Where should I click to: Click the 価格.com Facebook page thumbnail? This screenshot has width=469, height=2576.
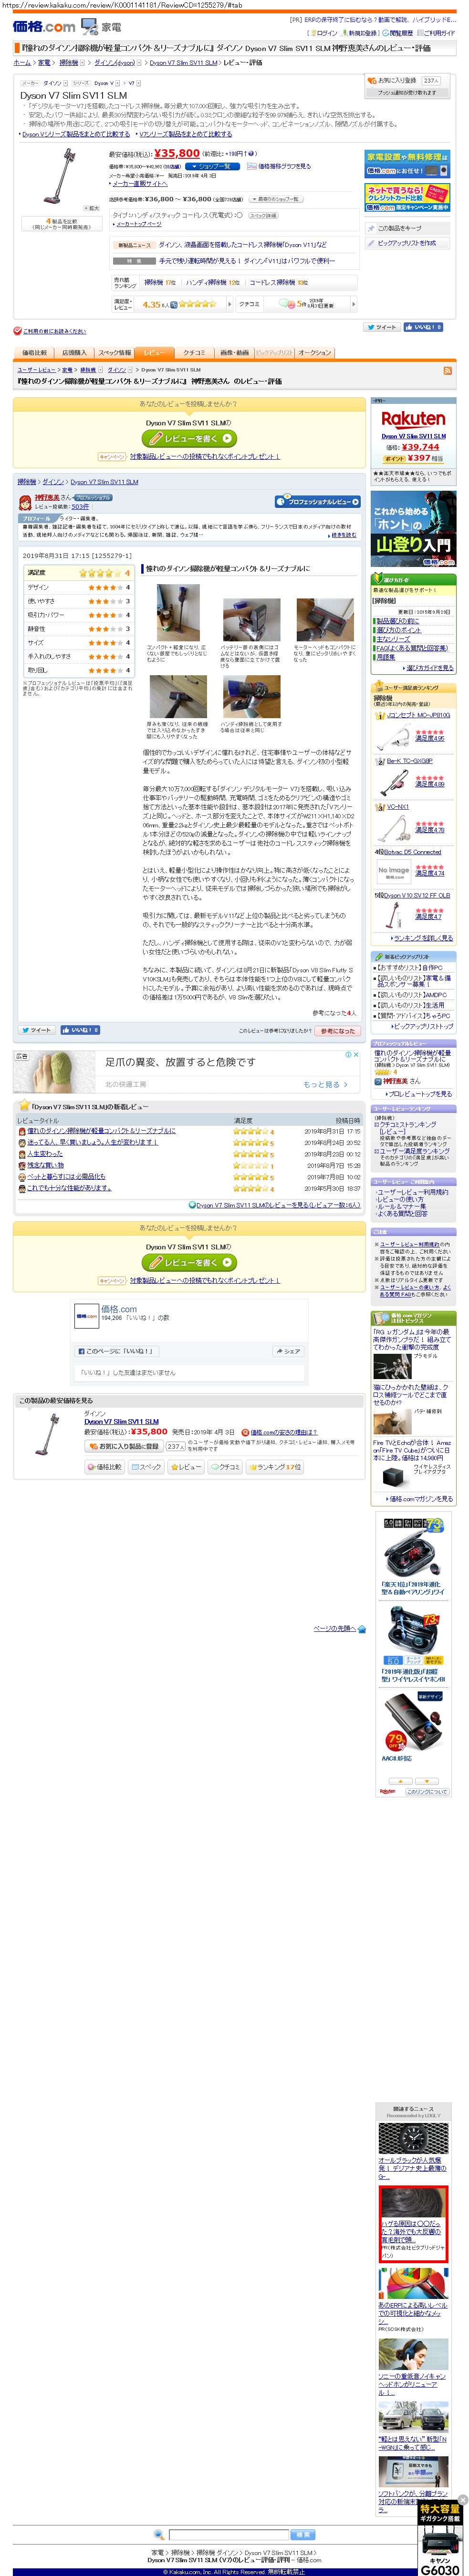(87, 1316)
